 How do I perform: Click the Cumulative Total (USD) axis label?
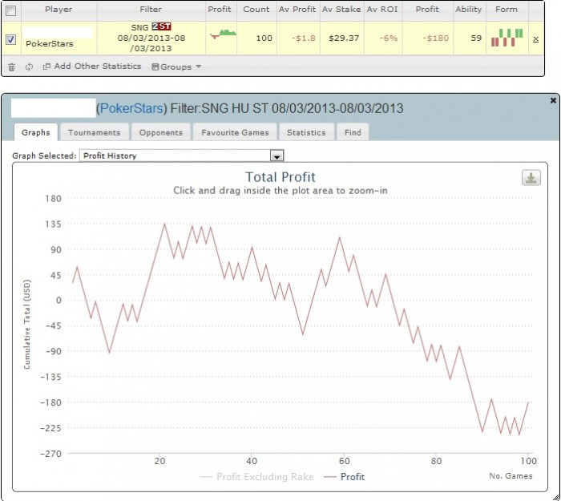coord(27,324)
